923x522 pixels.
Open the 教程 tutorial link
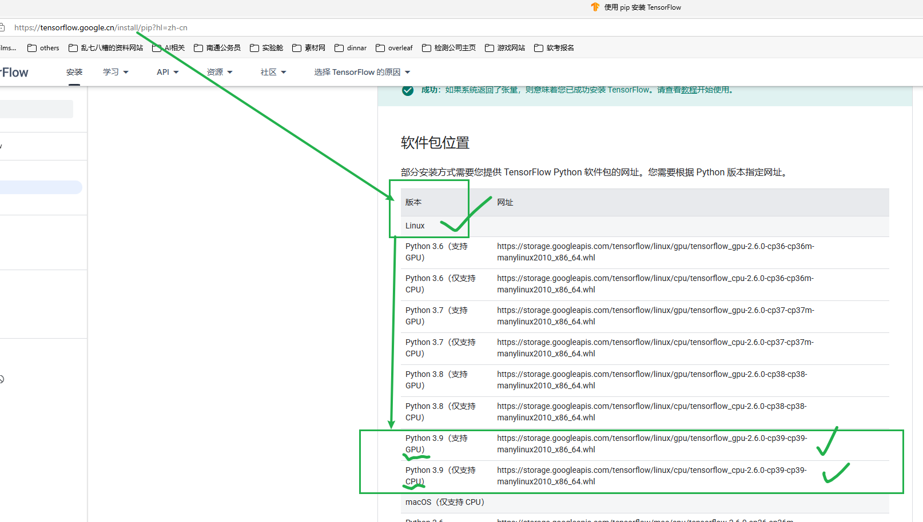[689, 90]
